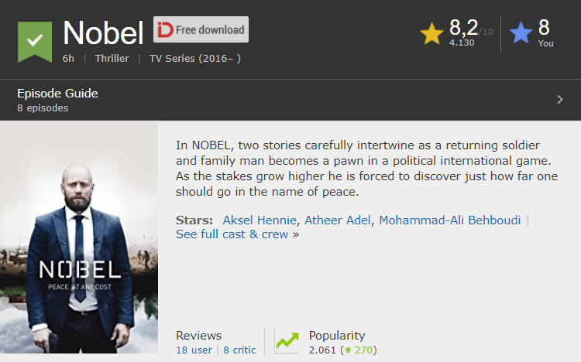Viewport: 581px width, 362px height.
Task: Toggle the green watchlist ribbon checkmark
Action: [x=35, y=42]
